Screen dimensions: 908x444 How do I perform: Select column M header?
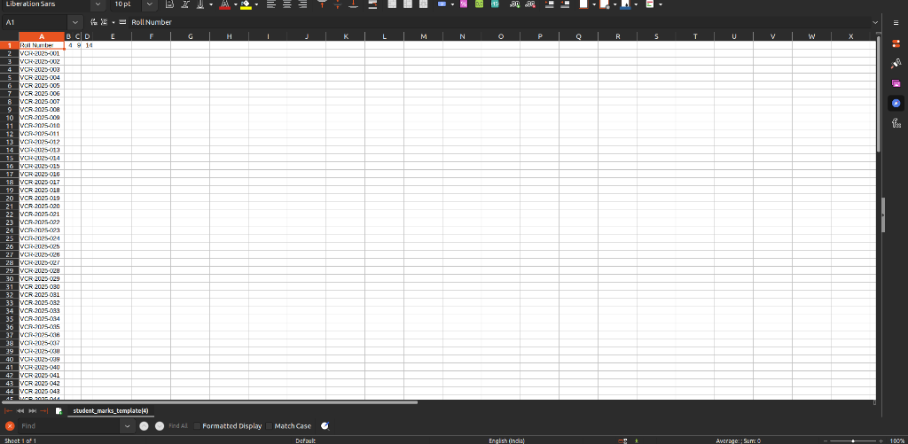pos(423,36)
